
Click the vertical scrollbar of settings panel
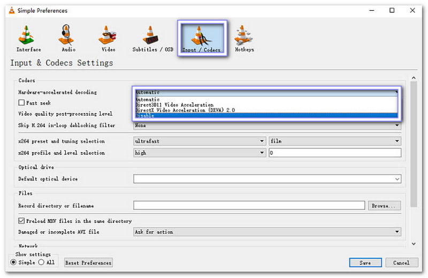(x=413, y=145)
